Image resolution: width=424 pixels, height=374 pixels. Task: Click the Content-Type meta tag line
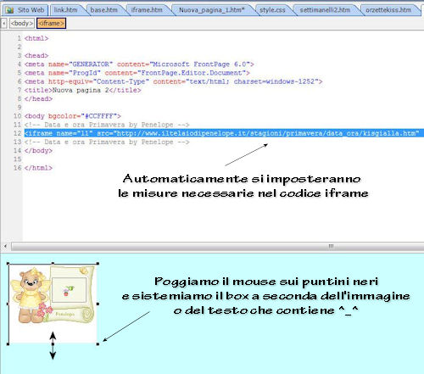[x=173, y=81]
